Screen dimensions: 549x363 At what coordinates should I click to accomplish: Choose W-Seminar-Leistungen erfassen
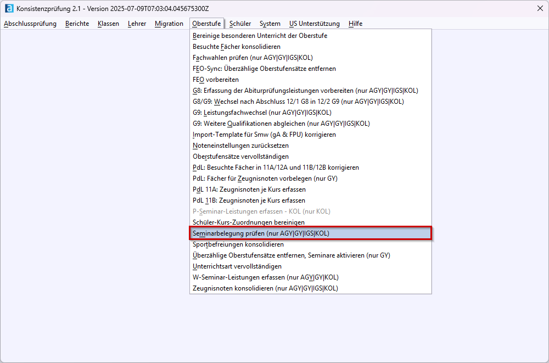[311, 277]
